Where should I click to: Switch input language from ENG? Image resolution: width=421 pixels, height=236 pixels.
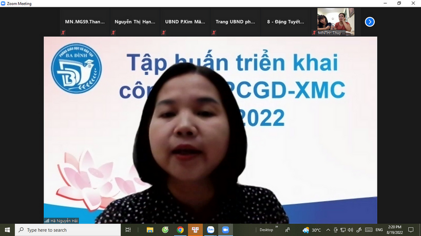379,230
